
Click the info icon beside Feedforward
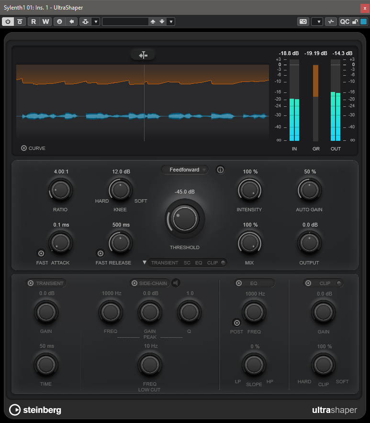coord(220,170)
